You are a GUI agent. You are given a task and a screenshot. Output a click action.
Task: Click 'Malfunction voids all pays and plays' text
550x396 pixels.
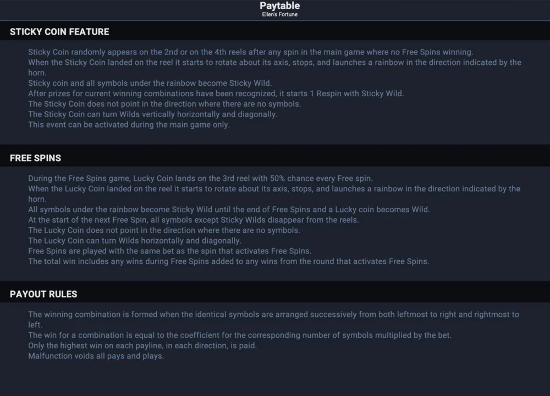tap(96, 356)
